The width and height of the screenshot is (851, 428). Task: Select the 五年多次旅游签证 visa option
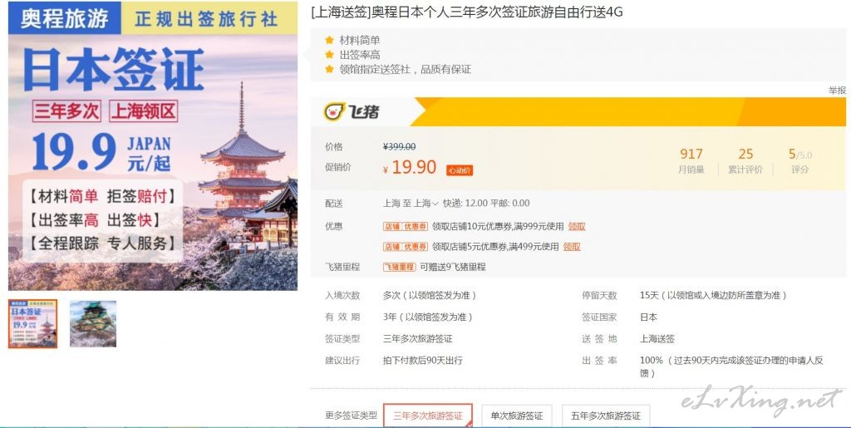point(606,416)
